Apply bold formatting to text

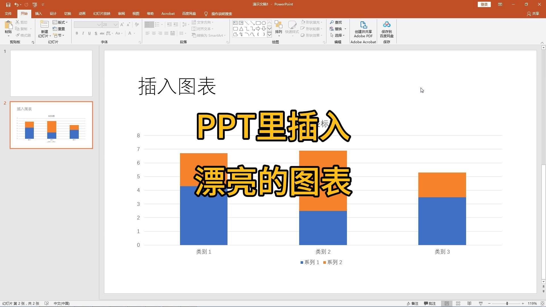[76, 33]
